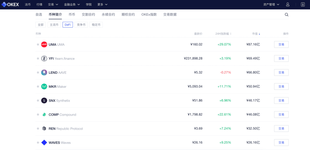Click 交易 button for MKR

click(x=281, y=87)
